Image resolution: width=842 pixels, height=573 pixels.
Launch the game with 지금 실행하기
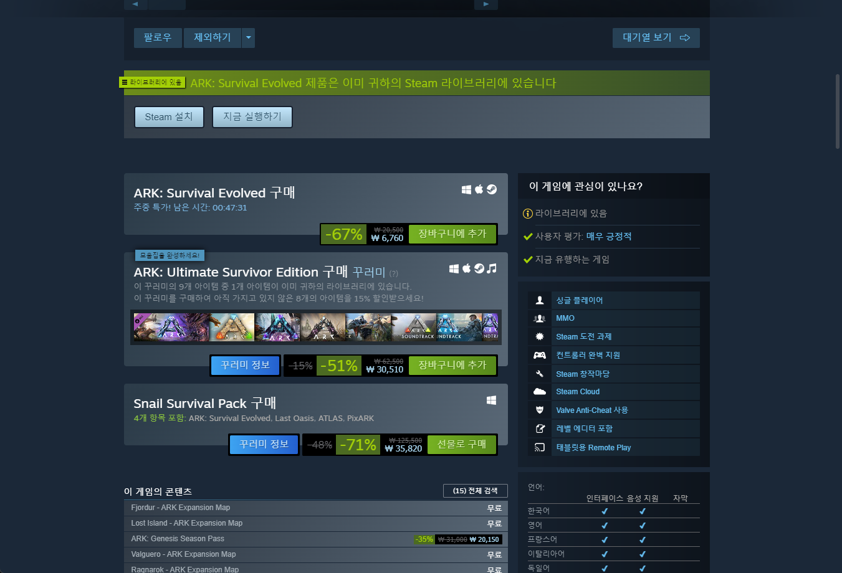[252, 116]
